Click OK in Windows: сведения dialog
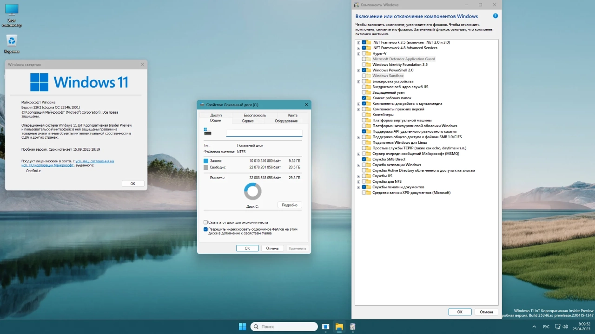 point(132,184)
